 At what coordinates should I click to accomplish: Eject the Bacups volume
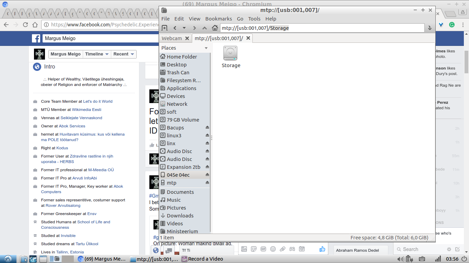[207, 127]
